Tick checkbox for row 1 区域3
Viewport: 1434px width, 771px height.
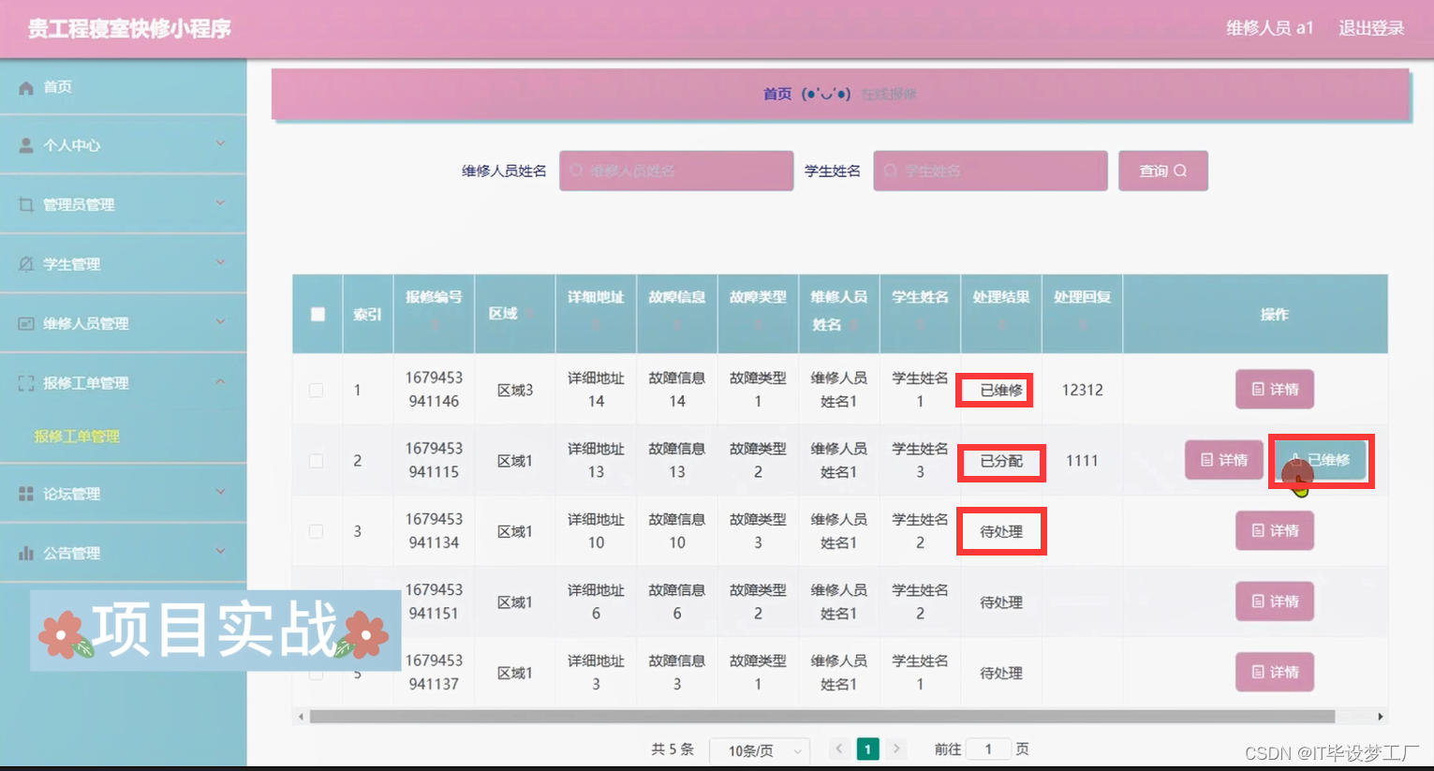[317, 390]
